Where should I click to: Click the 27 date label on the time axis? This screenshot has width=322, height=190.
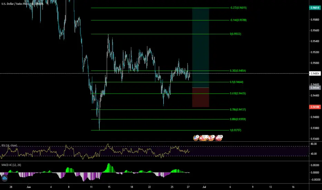click(x=188, y=187)
